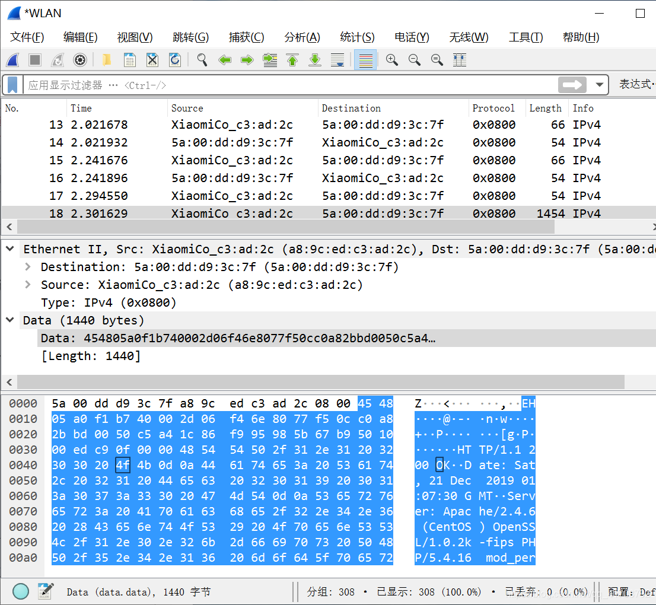Open capture options gear icon

[x=80, y=60]
